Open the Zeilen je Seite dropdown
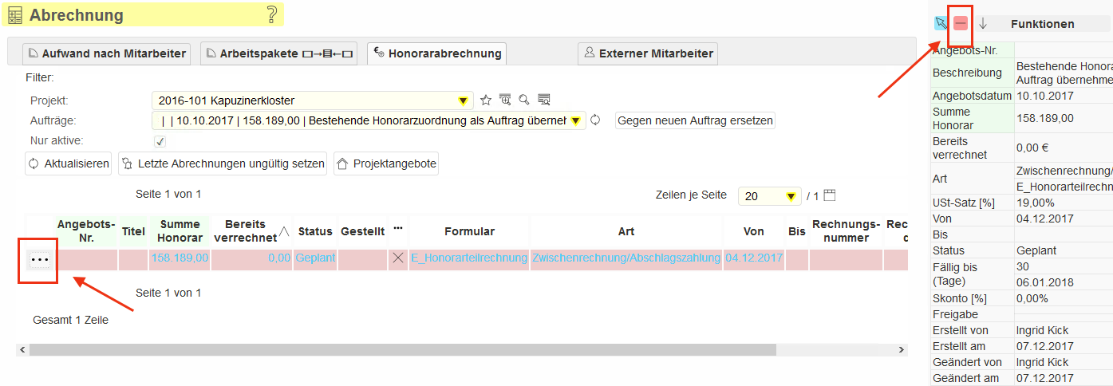The image size is (1113, 386). click(x=791, y=196)
